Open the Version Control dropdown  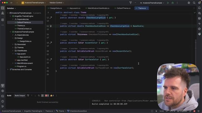pos(57,3)
